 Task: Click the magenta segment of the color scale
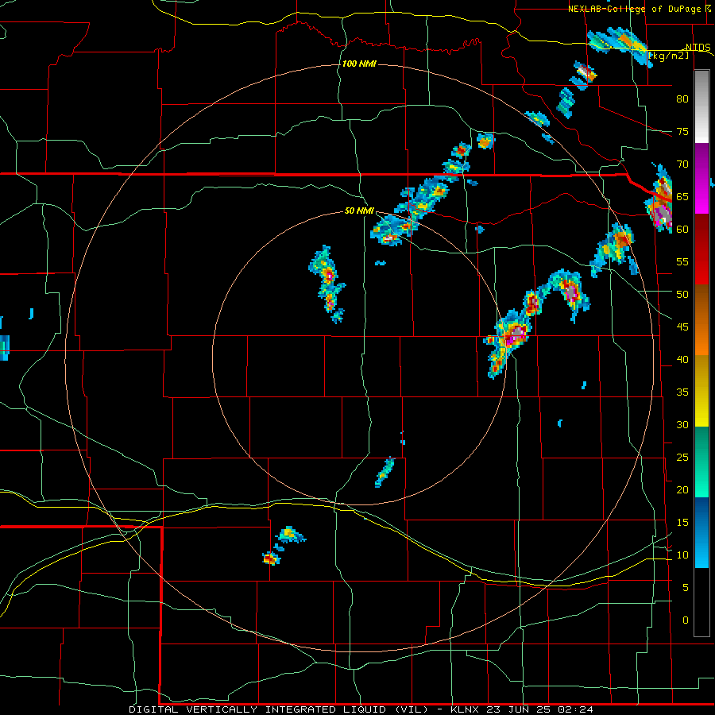tap(701, 178)
